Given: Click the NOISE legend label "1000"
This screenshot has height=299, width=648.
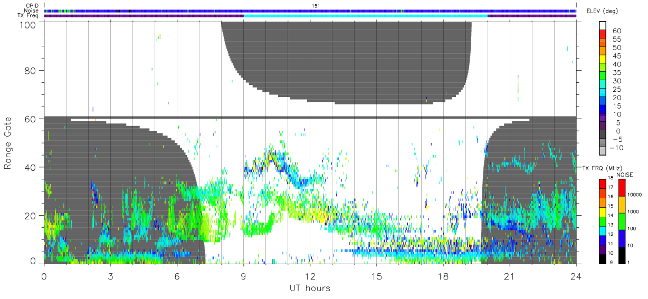Looking at the screenshot, I should (634, 211).
